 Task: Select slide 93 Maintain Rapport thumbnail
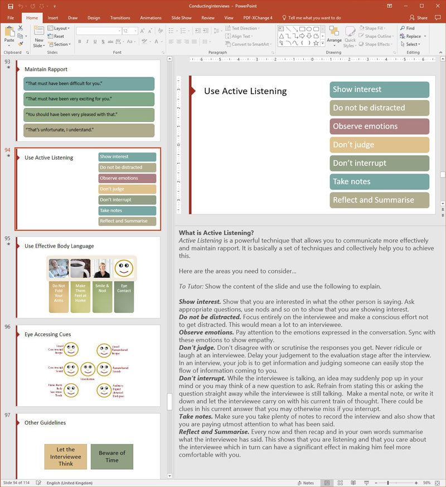pos(88,101)
